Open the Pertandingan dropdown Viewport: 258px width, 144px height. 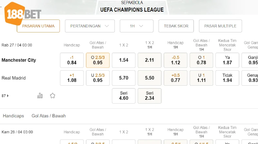[90, 26]
